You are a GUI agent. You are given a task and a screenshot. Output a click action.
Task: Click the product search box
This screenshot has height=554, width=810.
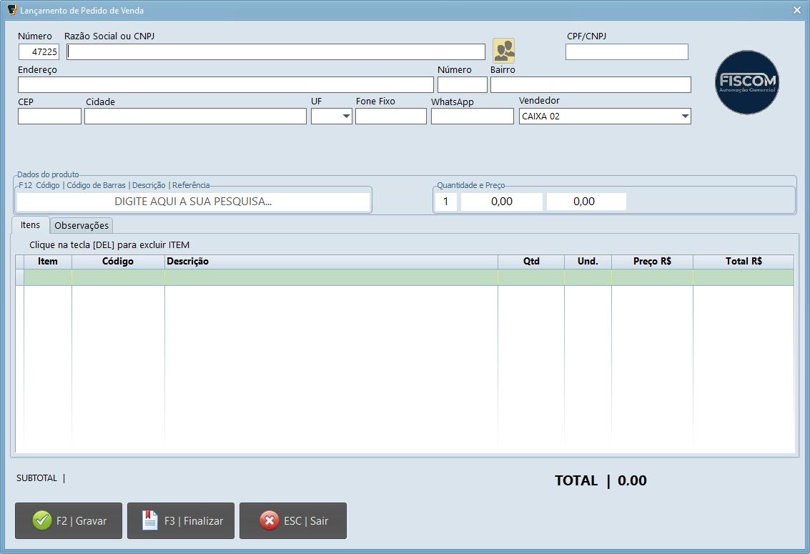pos(193,202)
